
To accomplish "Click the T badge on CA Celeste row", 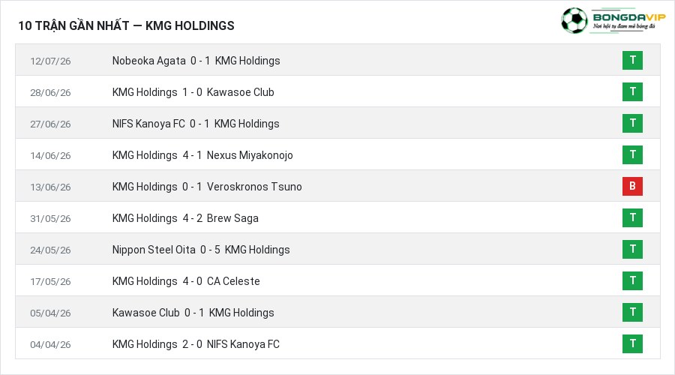I will [x=632, y=280].
